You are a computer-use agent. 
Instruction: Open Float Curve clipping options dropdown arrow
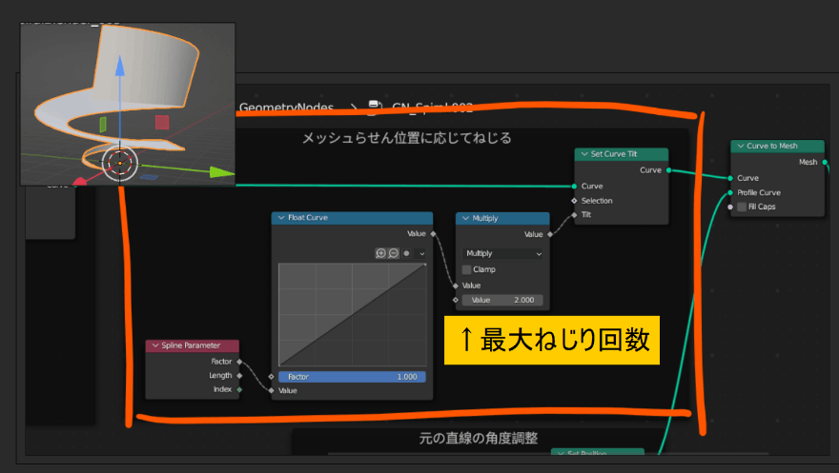tap(422, 253)
